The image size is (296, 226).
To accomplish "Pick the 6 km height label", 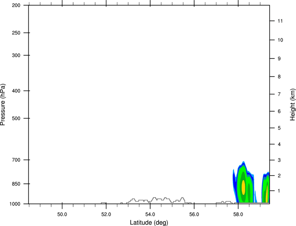I will [x=279, y=111].
